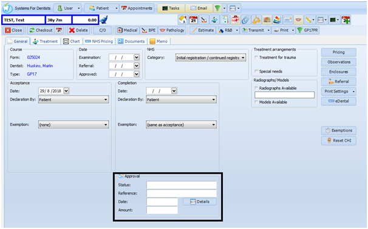Image resolution: width=368 pixels, height=229 pixels.
Task: Click the GP17PR toolbar button
Action: click(307, 30)
